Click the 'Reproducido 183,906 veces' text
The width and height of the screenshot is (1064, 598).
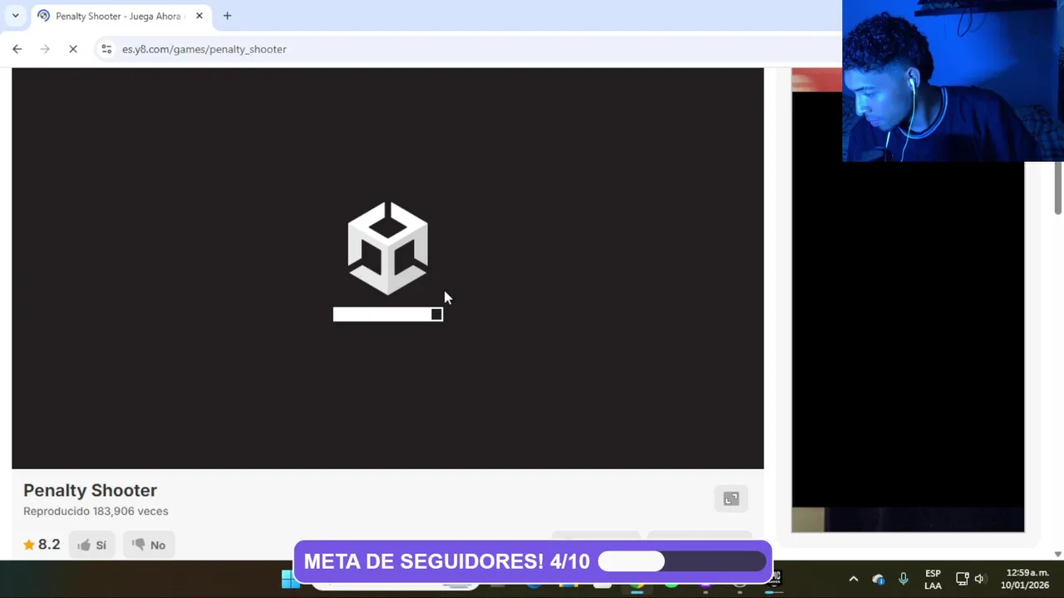coord(96,511)
